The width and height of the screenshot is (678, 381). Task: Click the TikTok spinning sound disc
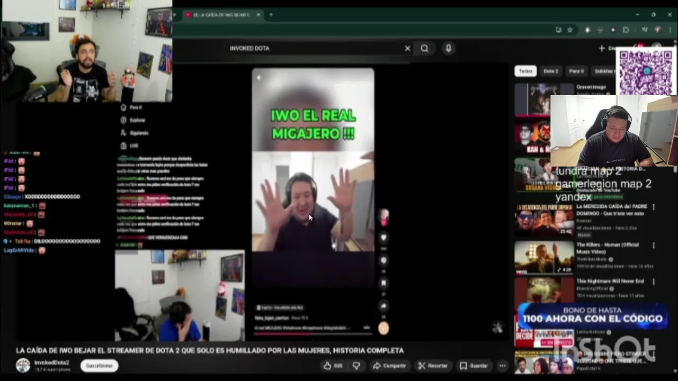pyautogui.click(x=383, y=328)
